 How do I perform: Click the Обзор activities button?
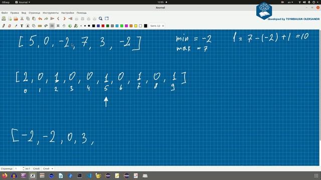6,2
